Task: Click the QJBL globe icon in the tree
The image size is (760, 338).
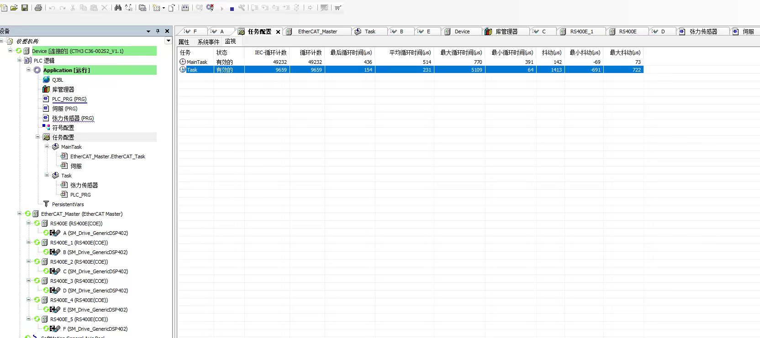Action: point(46,79)
